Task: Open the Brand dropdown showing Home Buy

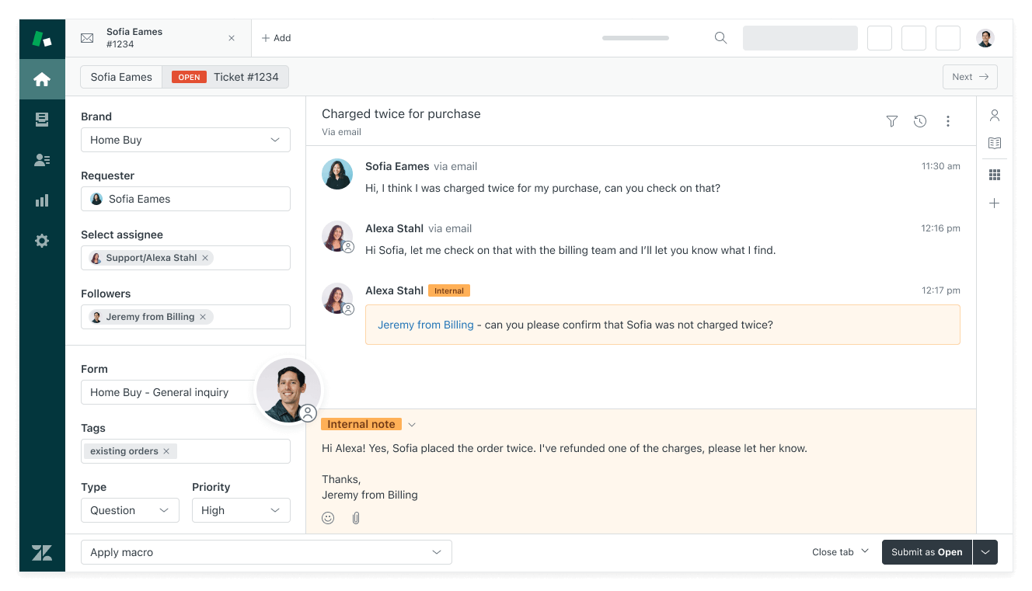Action: click(186, 140)
